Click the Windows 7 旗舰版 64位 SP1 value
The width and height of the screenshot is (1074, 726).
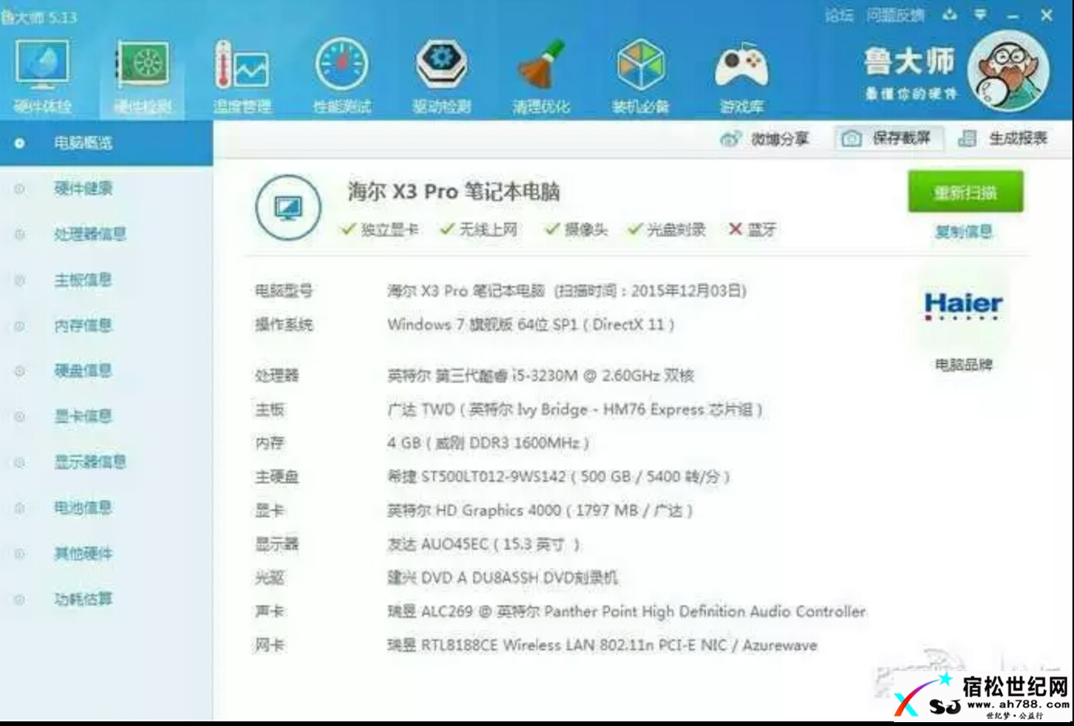pyautogui.click(x=531, y=325)
